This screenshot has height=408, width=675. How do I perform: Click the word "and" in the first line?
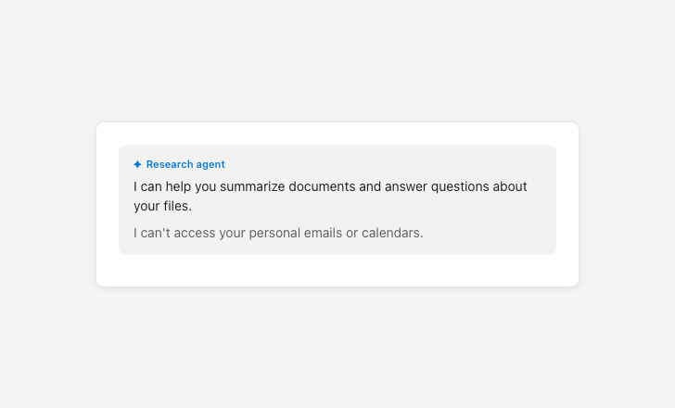[370, 186]
